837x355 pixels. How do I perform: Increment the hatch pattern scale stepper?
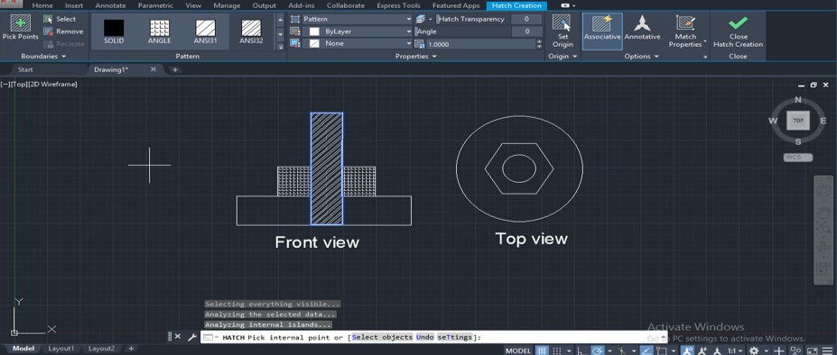click(539, 41)
